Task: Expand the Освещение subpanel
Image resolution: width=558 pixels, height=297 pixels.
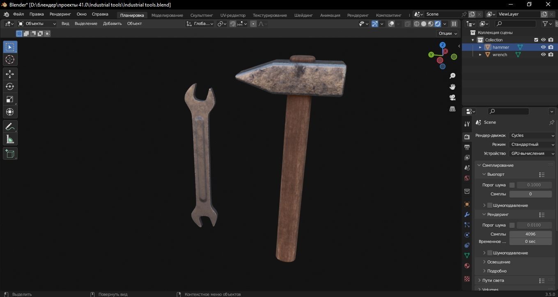Action: pos(498,262)
